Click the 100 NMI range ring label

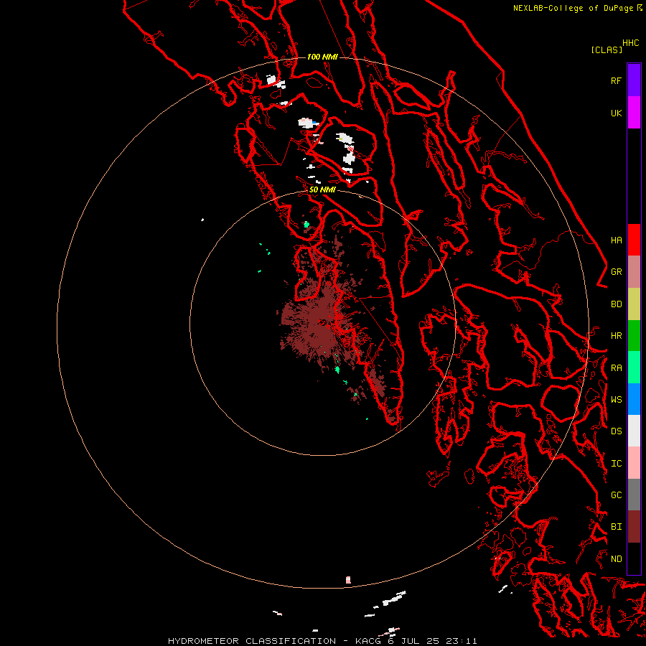point(322,57)
